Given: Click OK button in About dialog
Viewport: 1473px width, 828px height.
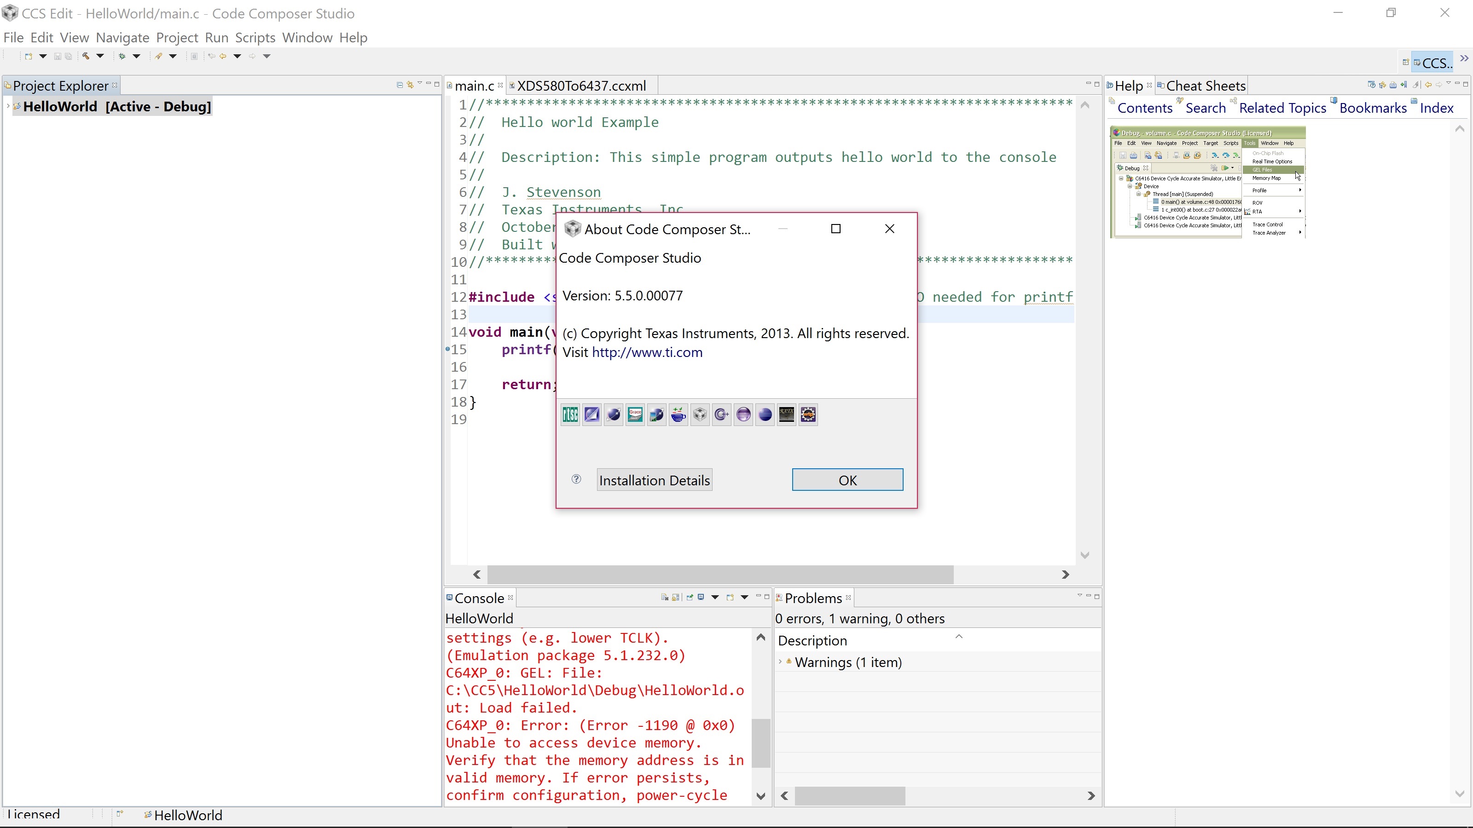Looking at the screenshot, I should [847, 480].
